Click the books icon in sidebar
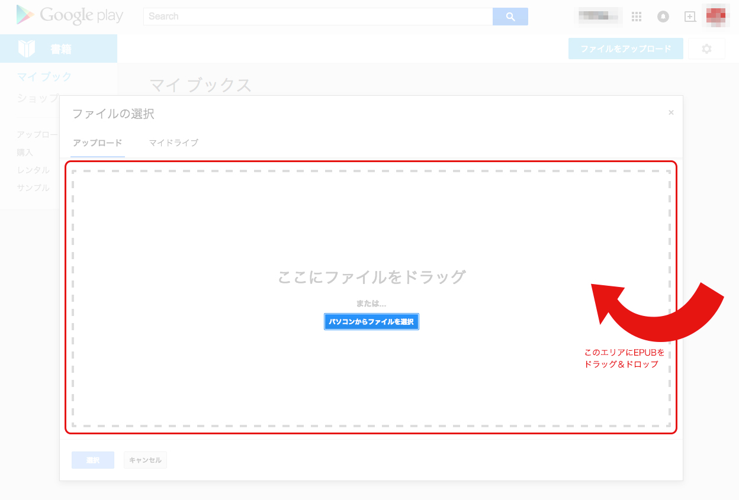Viewport: 739px width, 500px height. click(x=27, y=49)
